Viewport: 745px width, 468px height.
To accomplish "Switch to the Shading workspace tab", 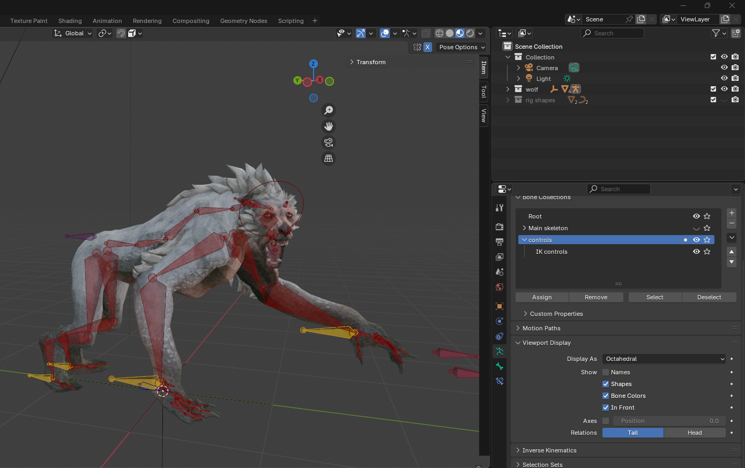I will tap(70, 21).
